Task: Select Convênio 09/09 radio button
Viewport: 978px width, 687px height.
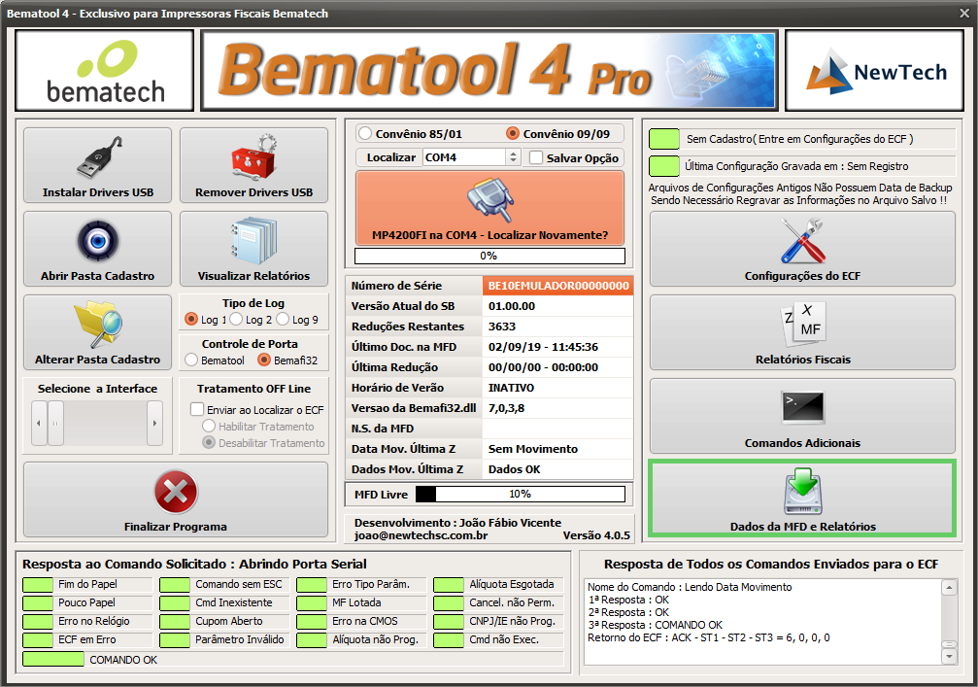Action: tap(513, 133)
